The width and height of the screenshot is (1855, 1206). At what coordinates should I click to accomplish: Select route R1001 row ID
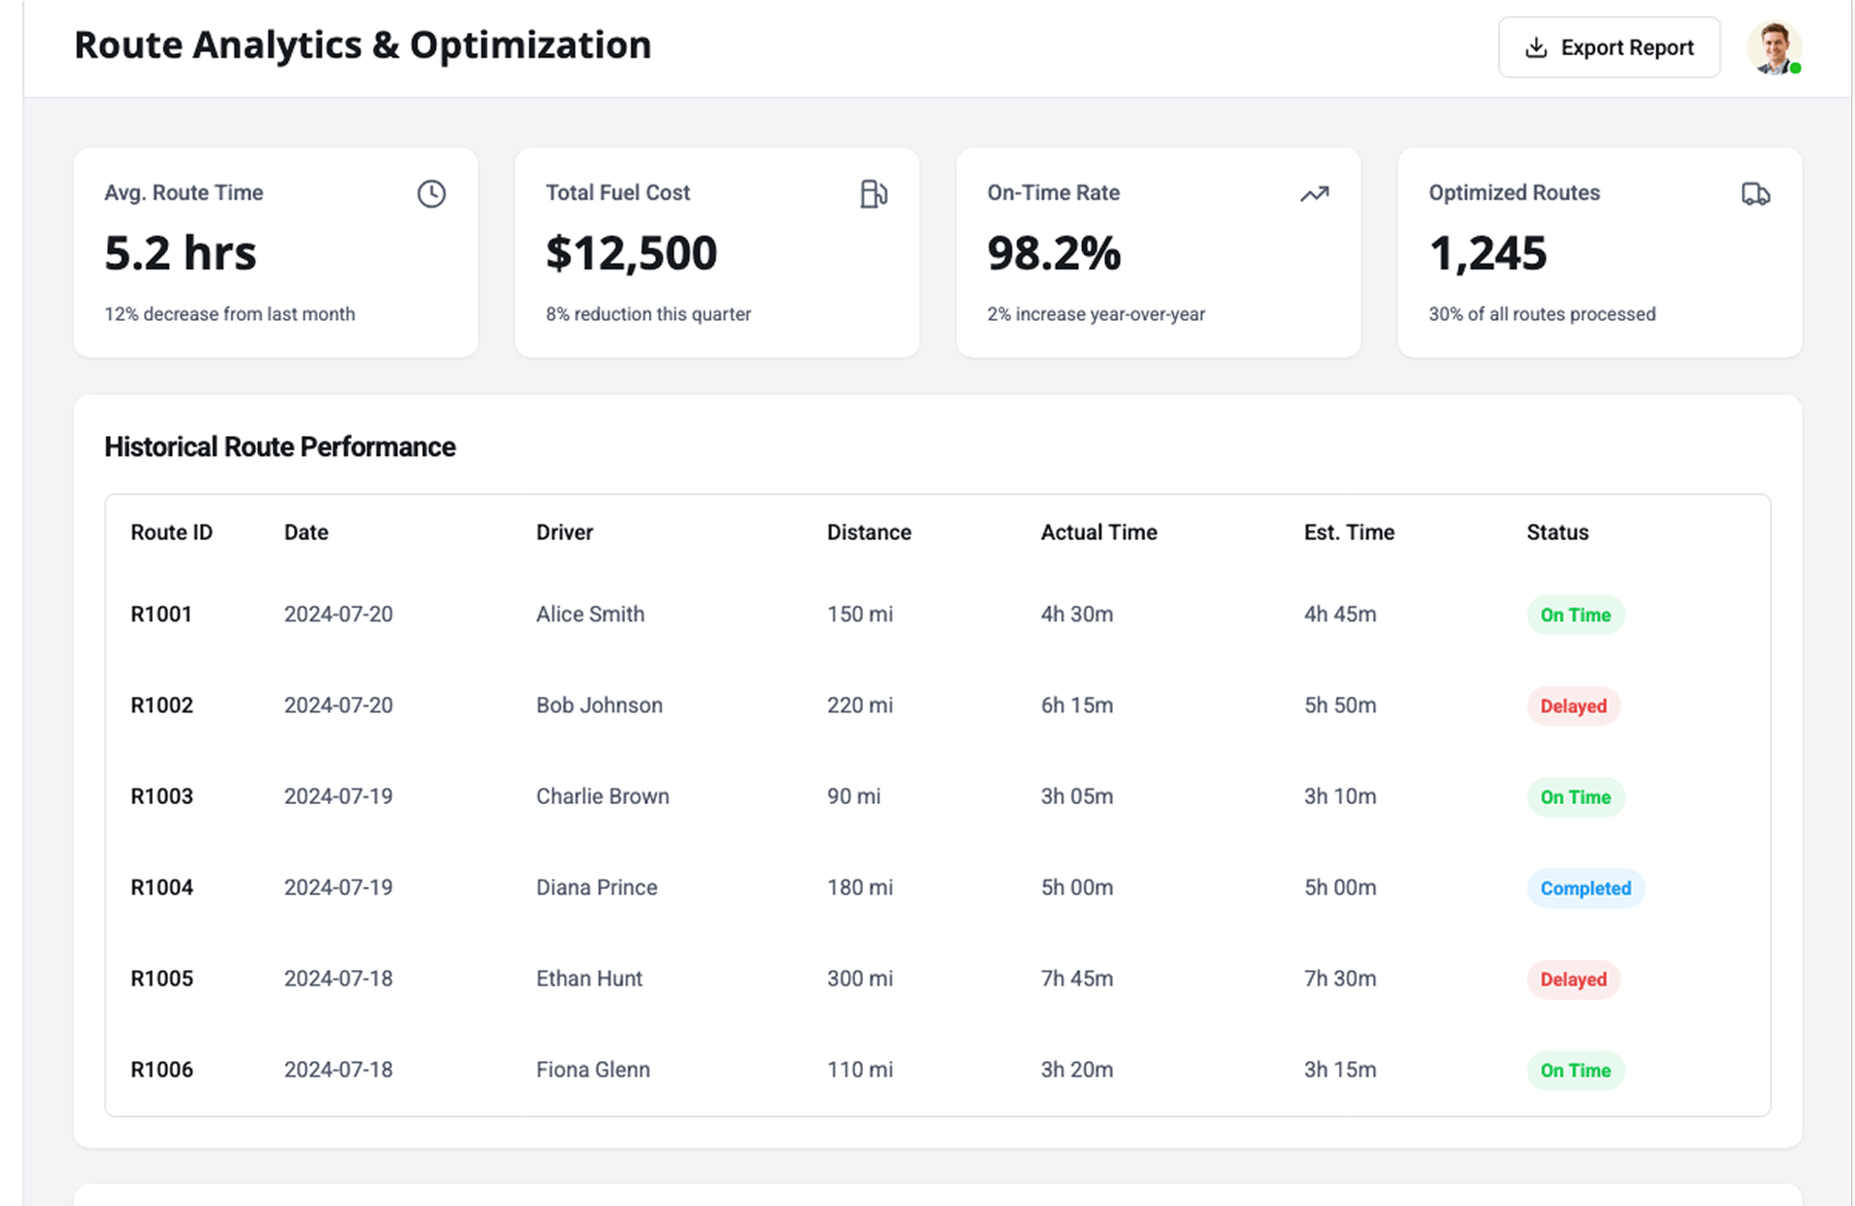(161, 615)
